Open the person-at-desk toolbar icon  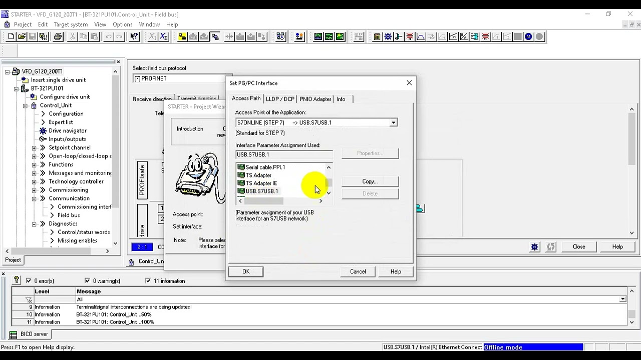pyautogui.click(x=299, y=36)
